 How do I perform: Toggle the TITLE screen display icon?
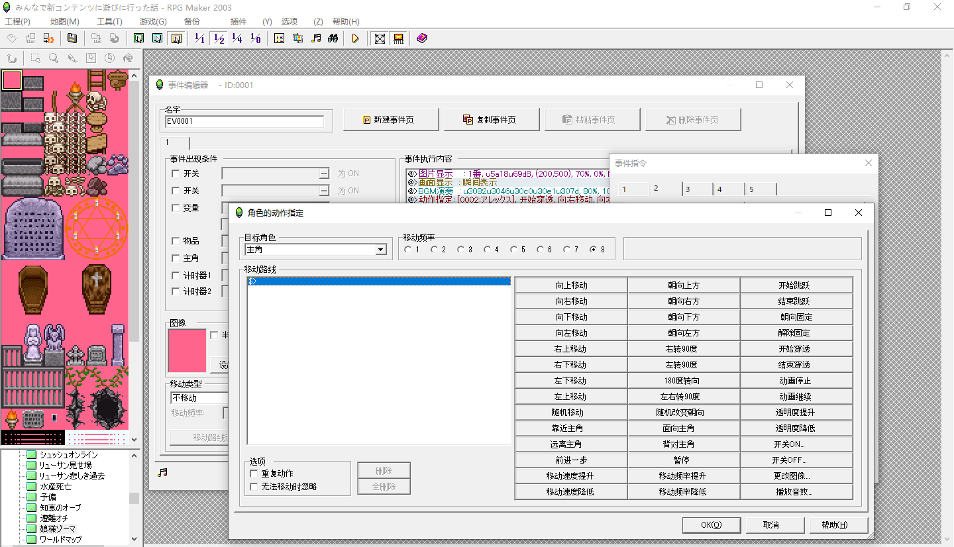398,38
